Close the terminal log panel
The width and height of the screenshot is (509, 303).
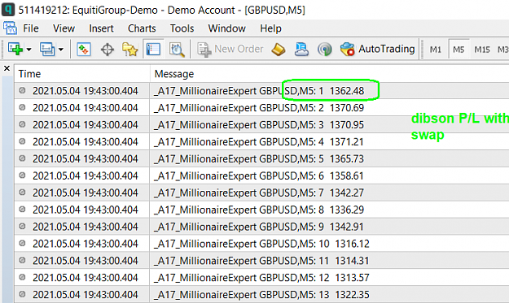(x=7, y=68)
